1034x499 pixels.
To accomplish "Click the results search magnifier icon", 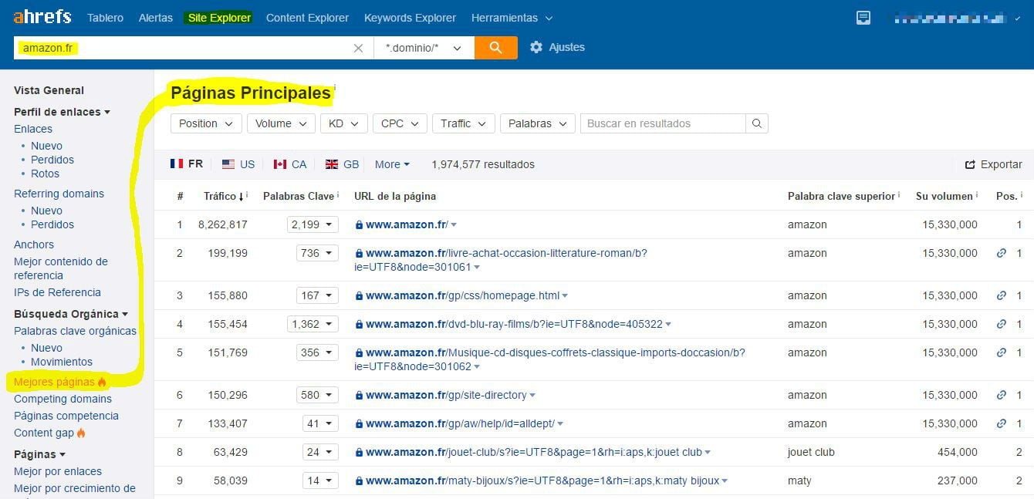I will click(x=757, y=123).
